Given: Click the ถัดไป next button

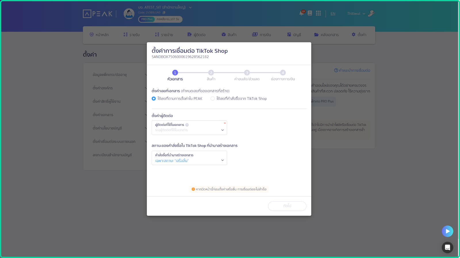Looking at the screenshot, I should [x=287, y=206].
